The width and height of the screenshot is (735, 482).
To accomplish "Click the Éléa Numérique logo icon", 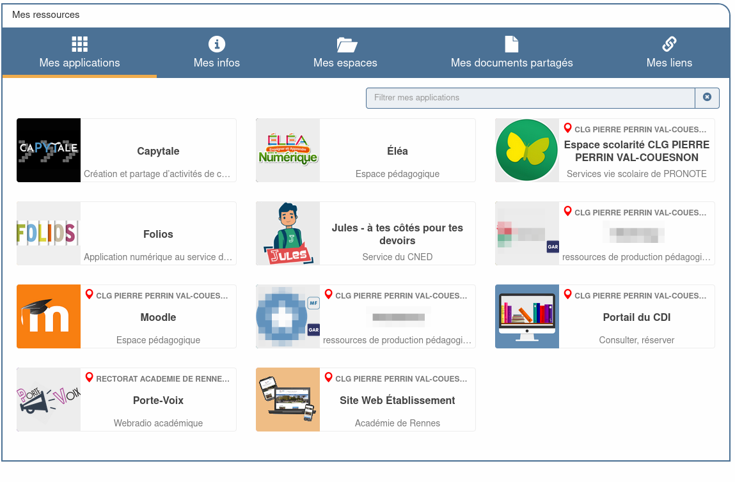I will (x=288, y=150).
